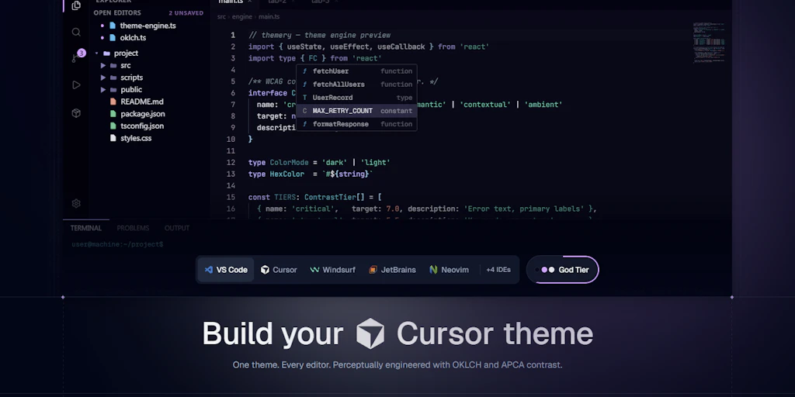Open theme-engine.ts in open editors

[x=150, y=26]
